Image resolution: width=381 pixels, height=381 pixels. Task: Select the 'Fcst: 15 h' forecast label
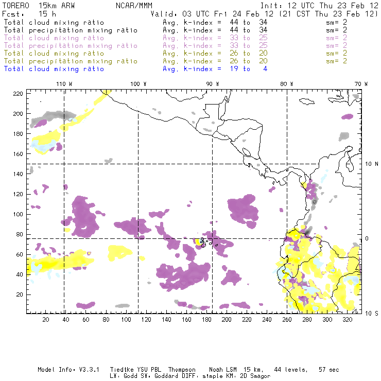click(29, 14)
